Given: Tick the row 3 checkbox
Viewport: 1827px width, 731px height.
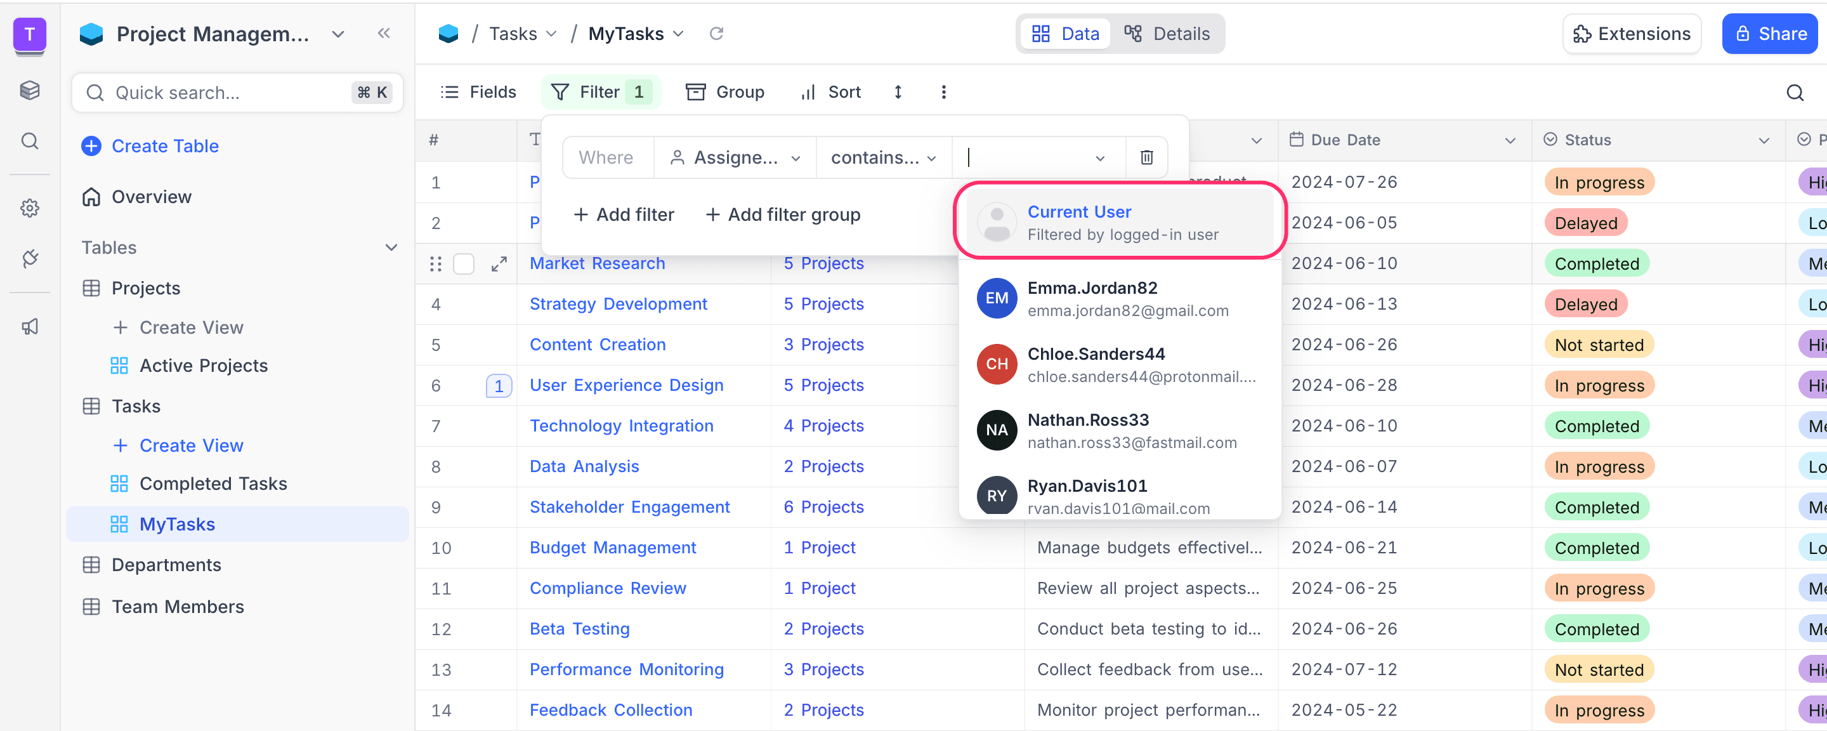Looking at the screenshot, I should click(x=464, y=264).
